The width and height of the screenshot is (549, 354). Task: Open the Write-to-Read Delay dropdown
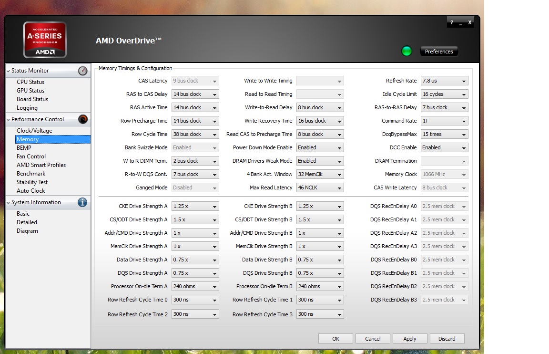point(320,107)
